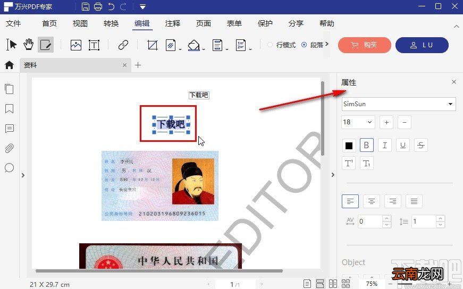Click the Add Image tool

tap(76, 45)
